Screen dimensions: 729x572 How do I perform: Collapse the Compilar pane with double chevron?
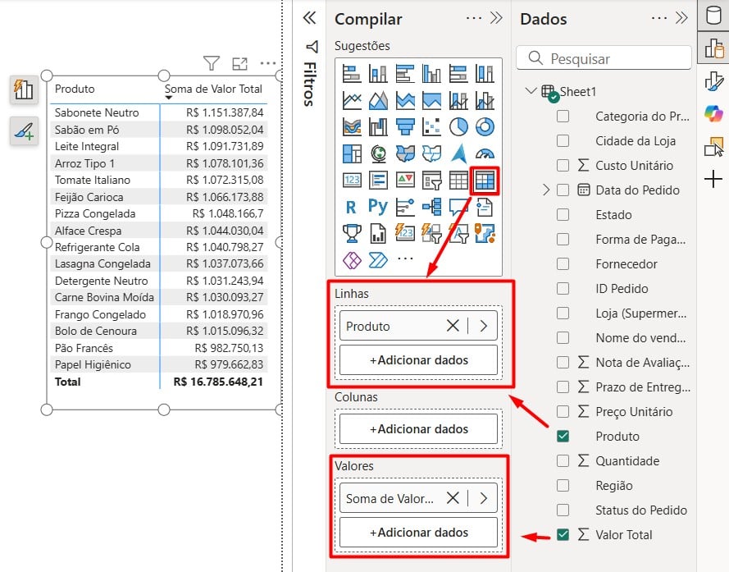pyautogui.click(x=497, y=18)
